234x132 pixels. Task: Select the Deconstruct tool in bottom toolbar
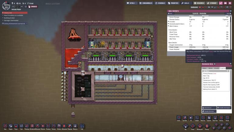click(x=200, y=126)
